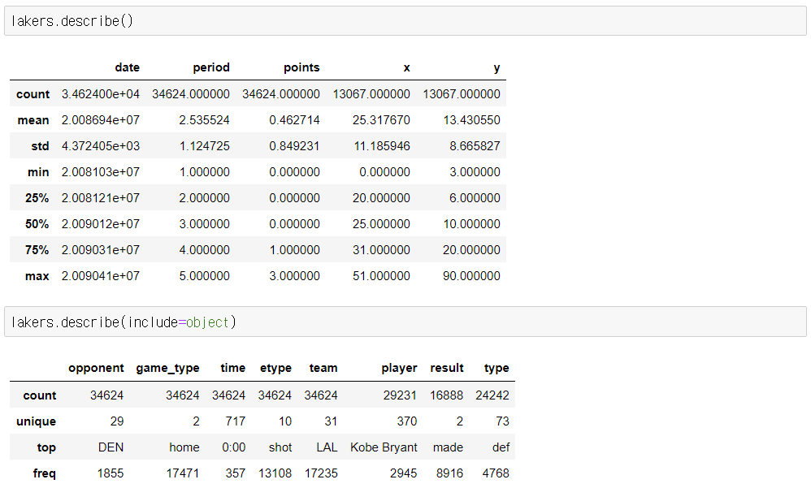
Task: Select x 25% value 20.000000
Action: (x=381, y=197)
